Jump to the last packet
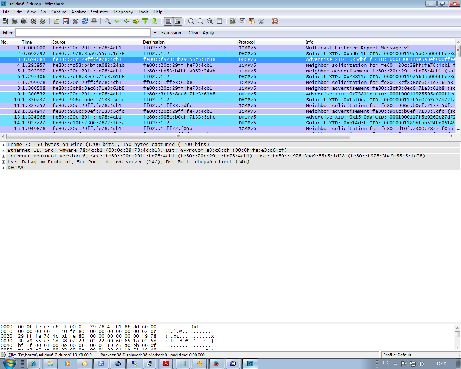 pos(154,21)
